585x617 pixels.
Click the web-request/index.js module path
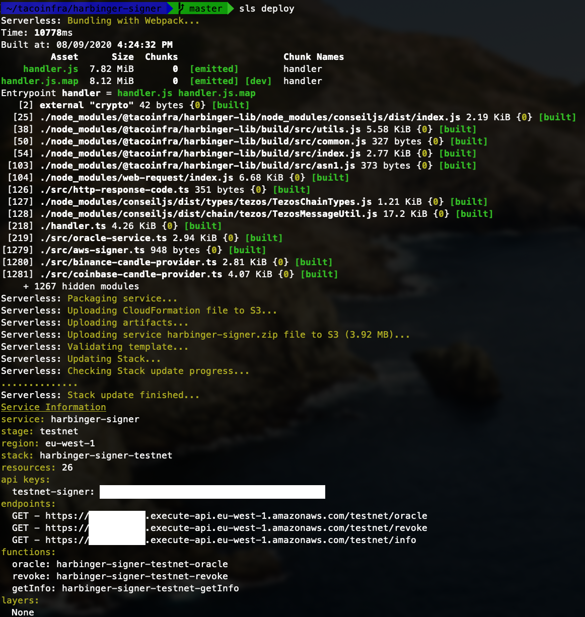pos(136,178)
